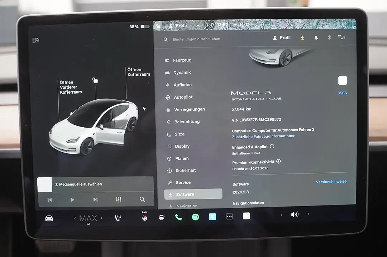Open the notifications bell icon

coord(316,38)
